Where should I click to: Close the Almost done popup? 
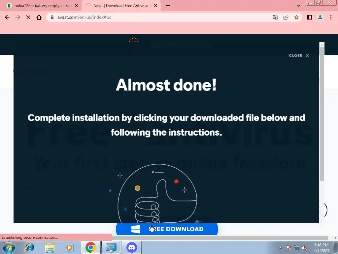coord(299,56)
